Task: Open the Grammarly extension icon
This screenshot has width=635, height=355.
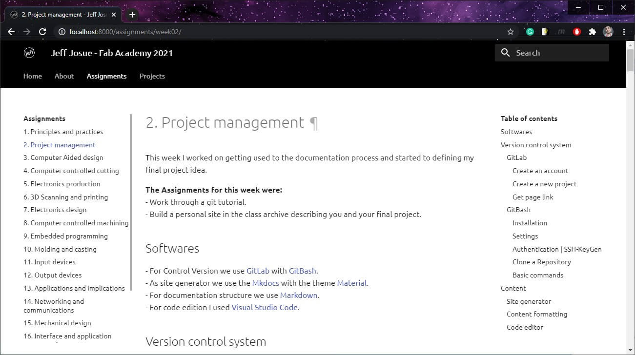Action: (530, 32)
